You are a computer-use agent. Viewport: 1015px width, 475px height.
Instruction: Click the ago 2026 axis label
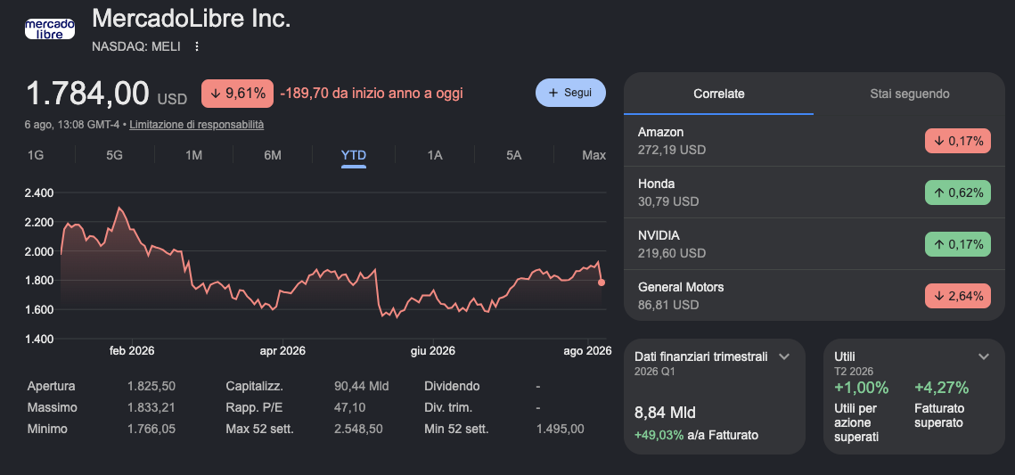(587, 351)
